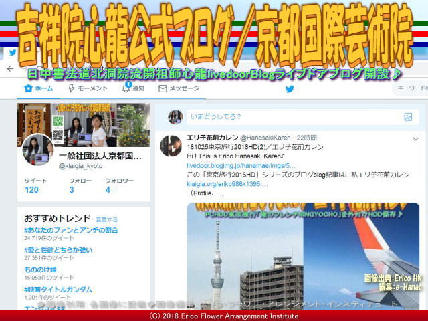The width and height of the screenshot is (428, 321).
Task: Open trend #あなたのファンとアンチの割合
Action: [x=71, y=230]
